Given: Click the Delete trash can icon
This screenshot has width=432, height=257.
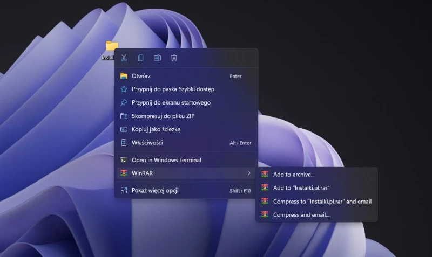Looking at the screenshot, I should point(174,58).
